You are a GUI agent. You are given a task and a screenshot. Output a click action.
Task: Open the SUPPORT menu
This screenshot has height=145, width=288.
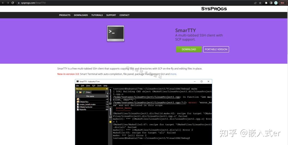(x=111, y=15)
